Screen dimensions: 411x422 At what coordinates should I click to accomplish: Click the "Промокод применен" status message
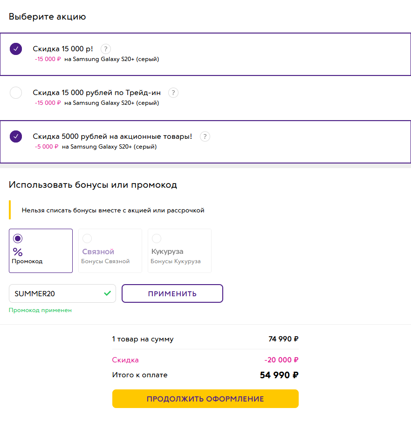pos(41,310)
